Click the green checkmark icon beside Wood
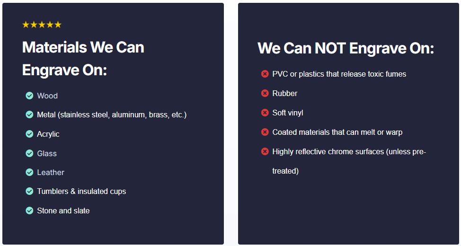 29,96
